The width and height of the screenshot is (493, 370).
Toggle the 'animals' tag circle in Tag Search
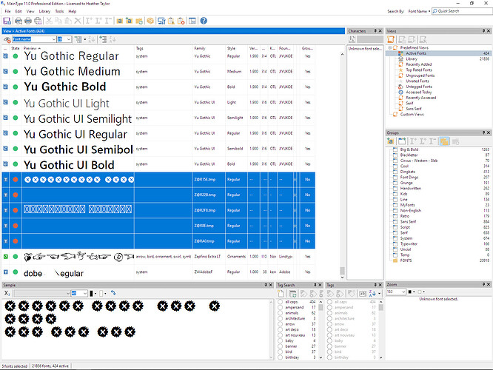[279, 313]
